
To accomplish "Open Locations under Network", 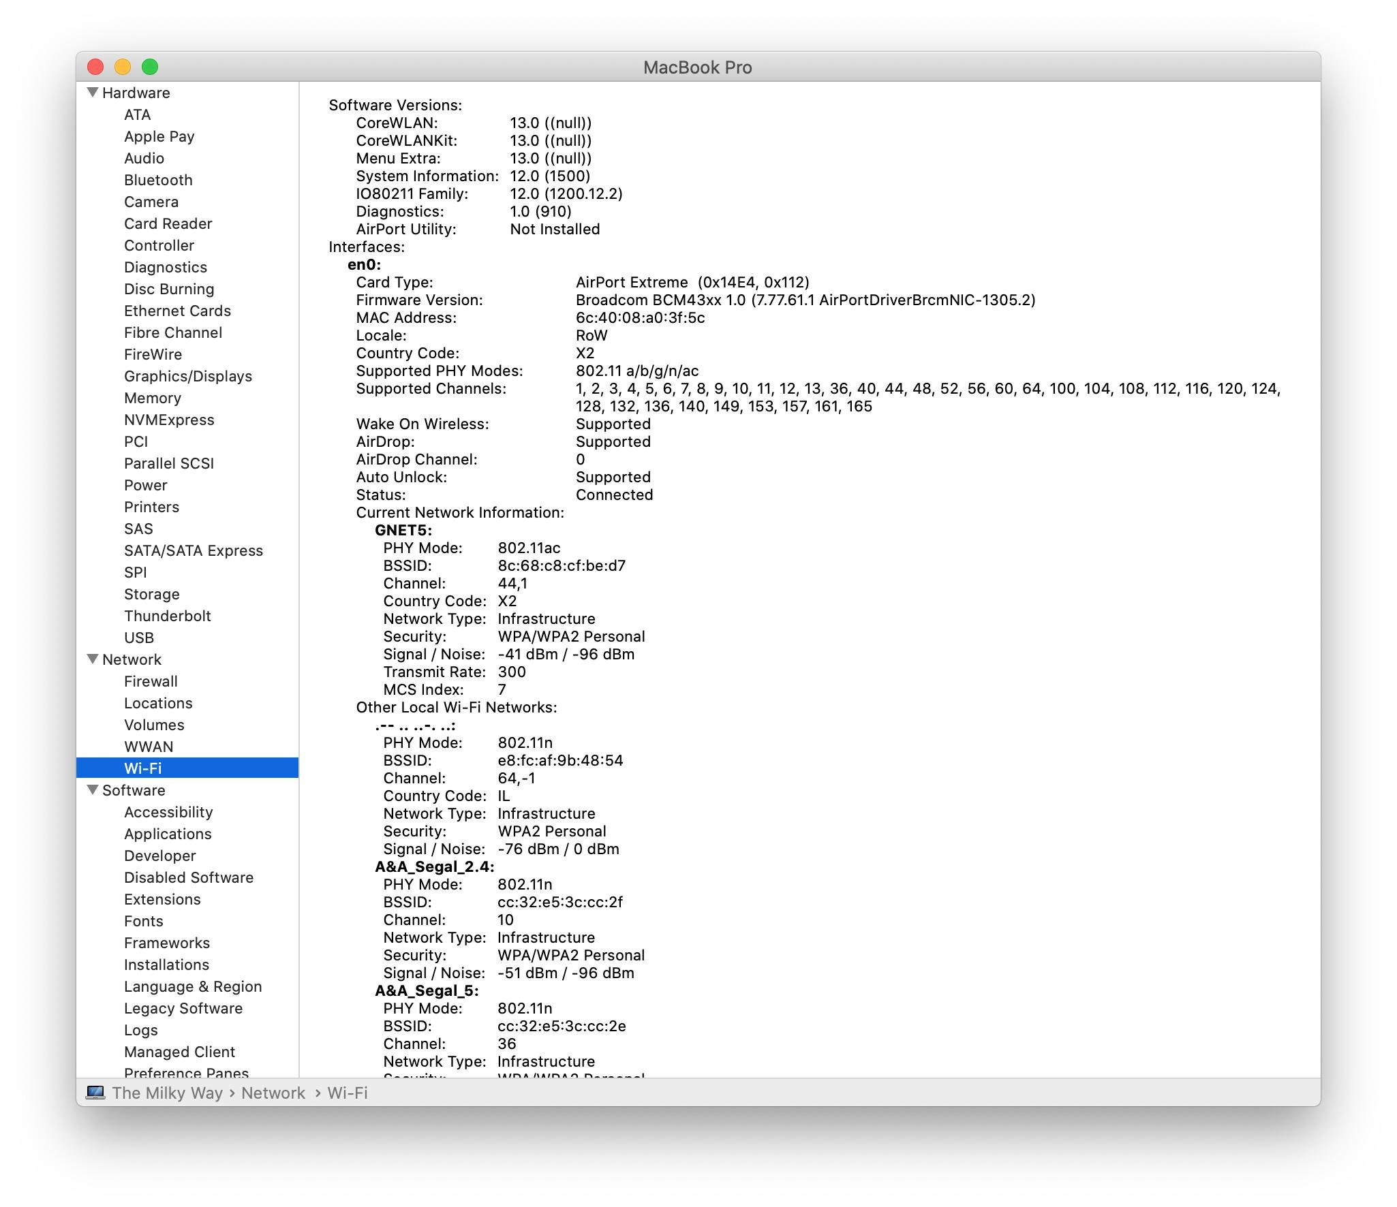I will click(158, 703).
